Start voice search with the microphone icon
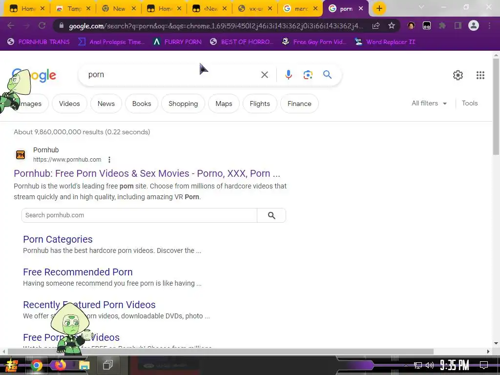The height and width of the screenshot is (375, 500). pos(288,75)
